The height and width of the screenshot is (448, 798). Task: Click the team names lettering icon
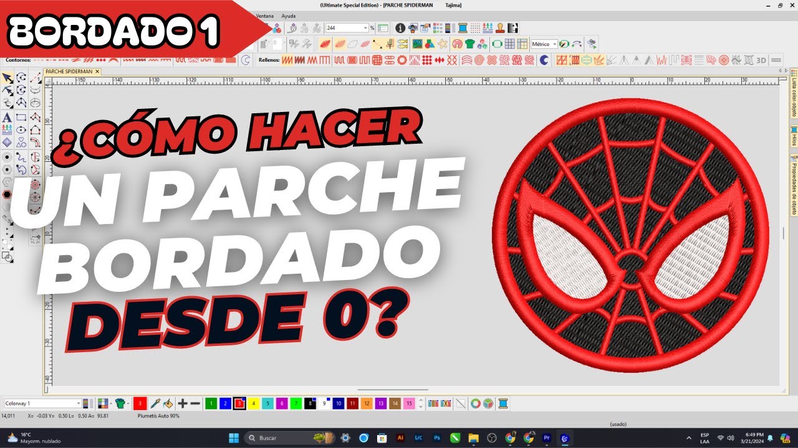(7, 130)
